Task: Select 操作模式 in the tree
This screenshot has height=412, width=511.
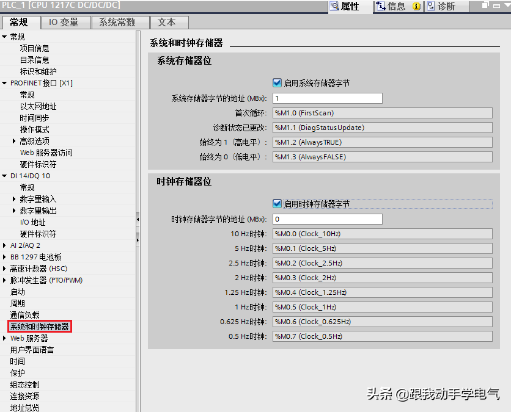Action: 35,129
